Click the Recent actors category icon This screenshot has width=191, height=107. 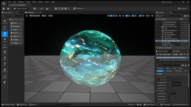tap(5, 28)
